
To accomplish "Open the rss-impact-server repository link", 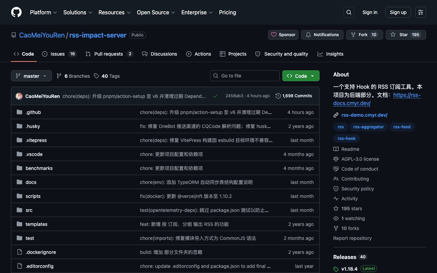I will coord(98,35).
